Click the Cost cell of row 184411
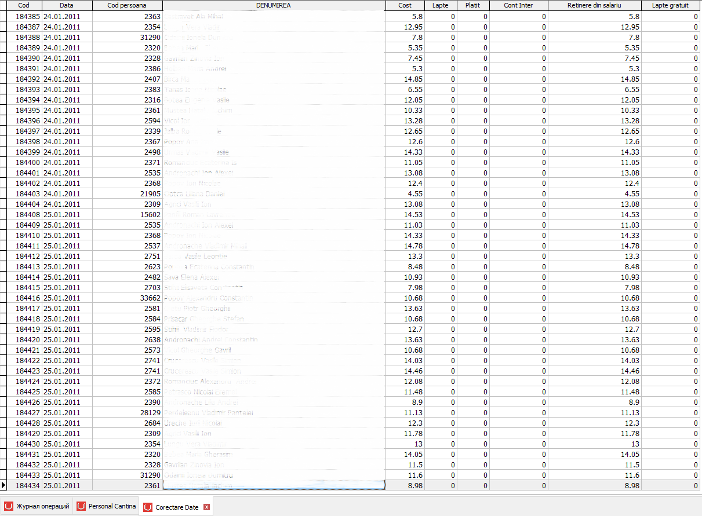The image size is (702, 516). [x=405, y=246]
